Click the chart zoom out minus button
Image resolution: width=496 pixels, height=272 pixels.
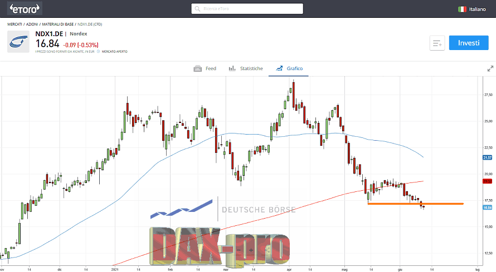coord(239,250)
